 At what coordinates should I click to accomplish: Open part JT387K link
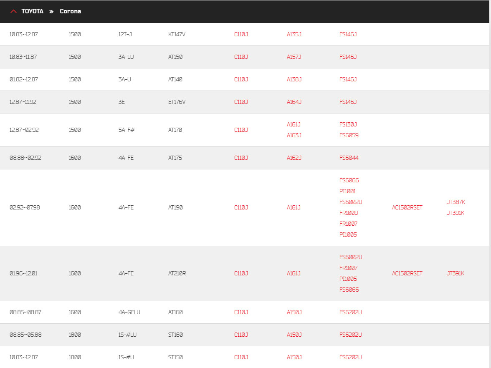[x=456, y=202]
